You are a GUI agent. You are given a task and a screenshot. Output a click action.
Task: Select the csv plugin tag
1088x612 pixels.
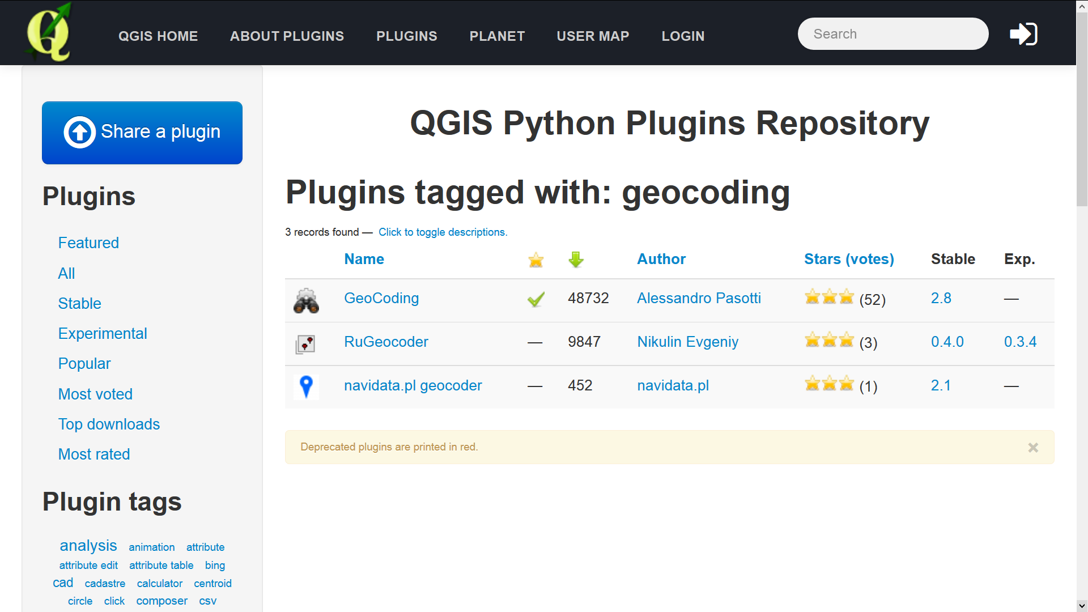pyautogui.click(x=207, y=601)
